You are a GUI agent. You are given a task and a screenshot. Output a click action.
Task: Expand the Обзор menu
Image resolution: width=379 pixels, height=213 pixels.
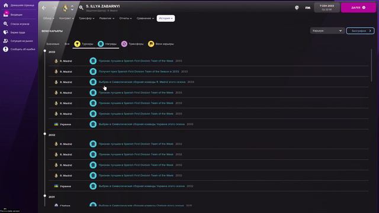pos(49,18)
